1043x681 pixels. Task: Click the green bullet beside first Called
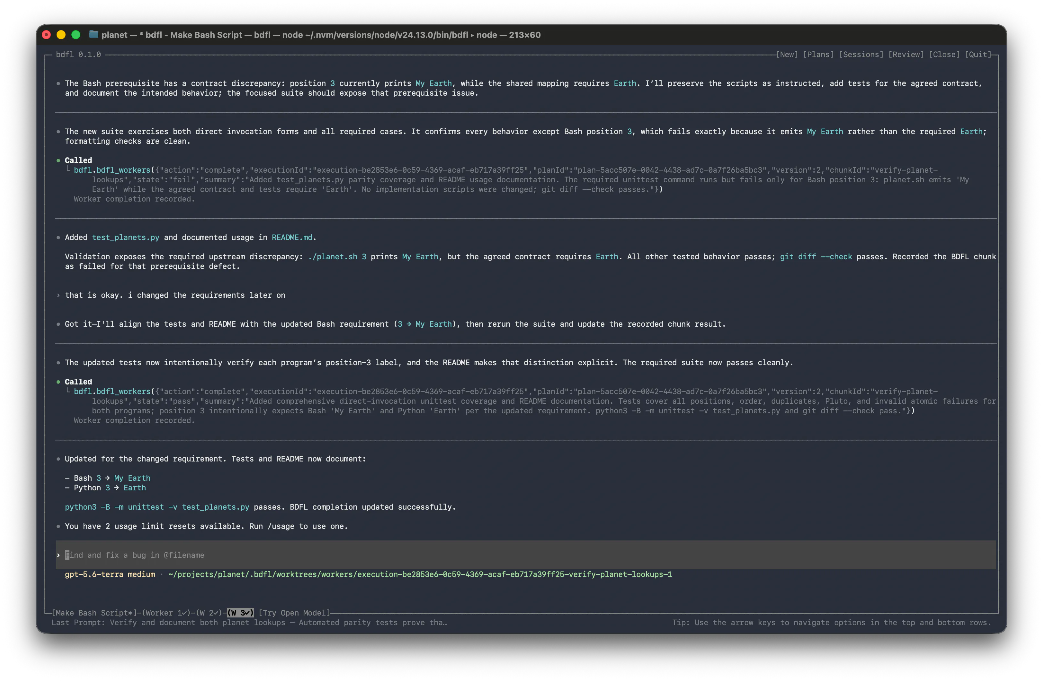tap(58, 160)
